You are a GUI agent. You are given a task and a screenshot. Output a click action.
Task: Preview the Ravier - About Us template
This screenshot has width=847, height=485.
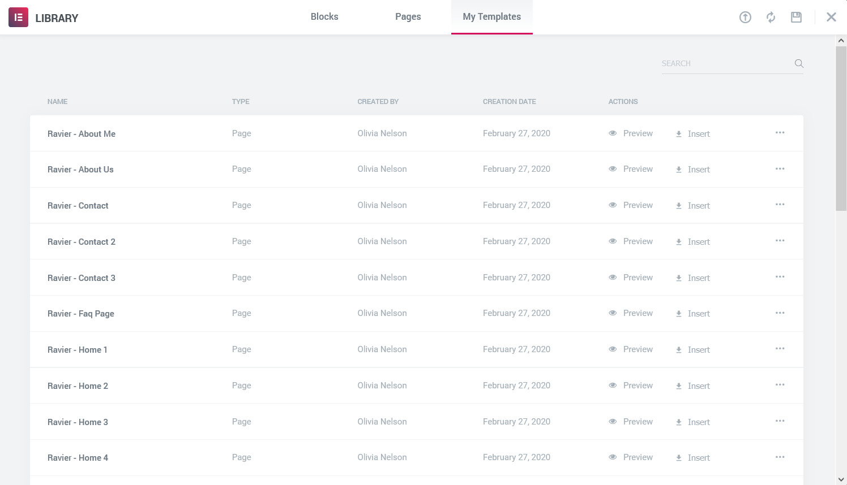[631, 169]
